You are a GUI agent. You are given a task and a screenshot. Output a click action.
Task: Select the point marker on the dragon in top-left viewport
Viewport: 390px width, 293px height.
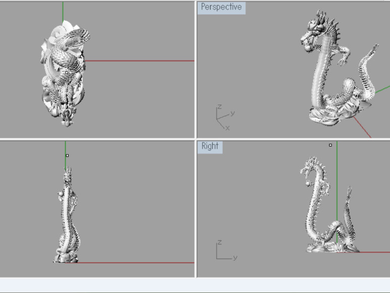(67, 72)
